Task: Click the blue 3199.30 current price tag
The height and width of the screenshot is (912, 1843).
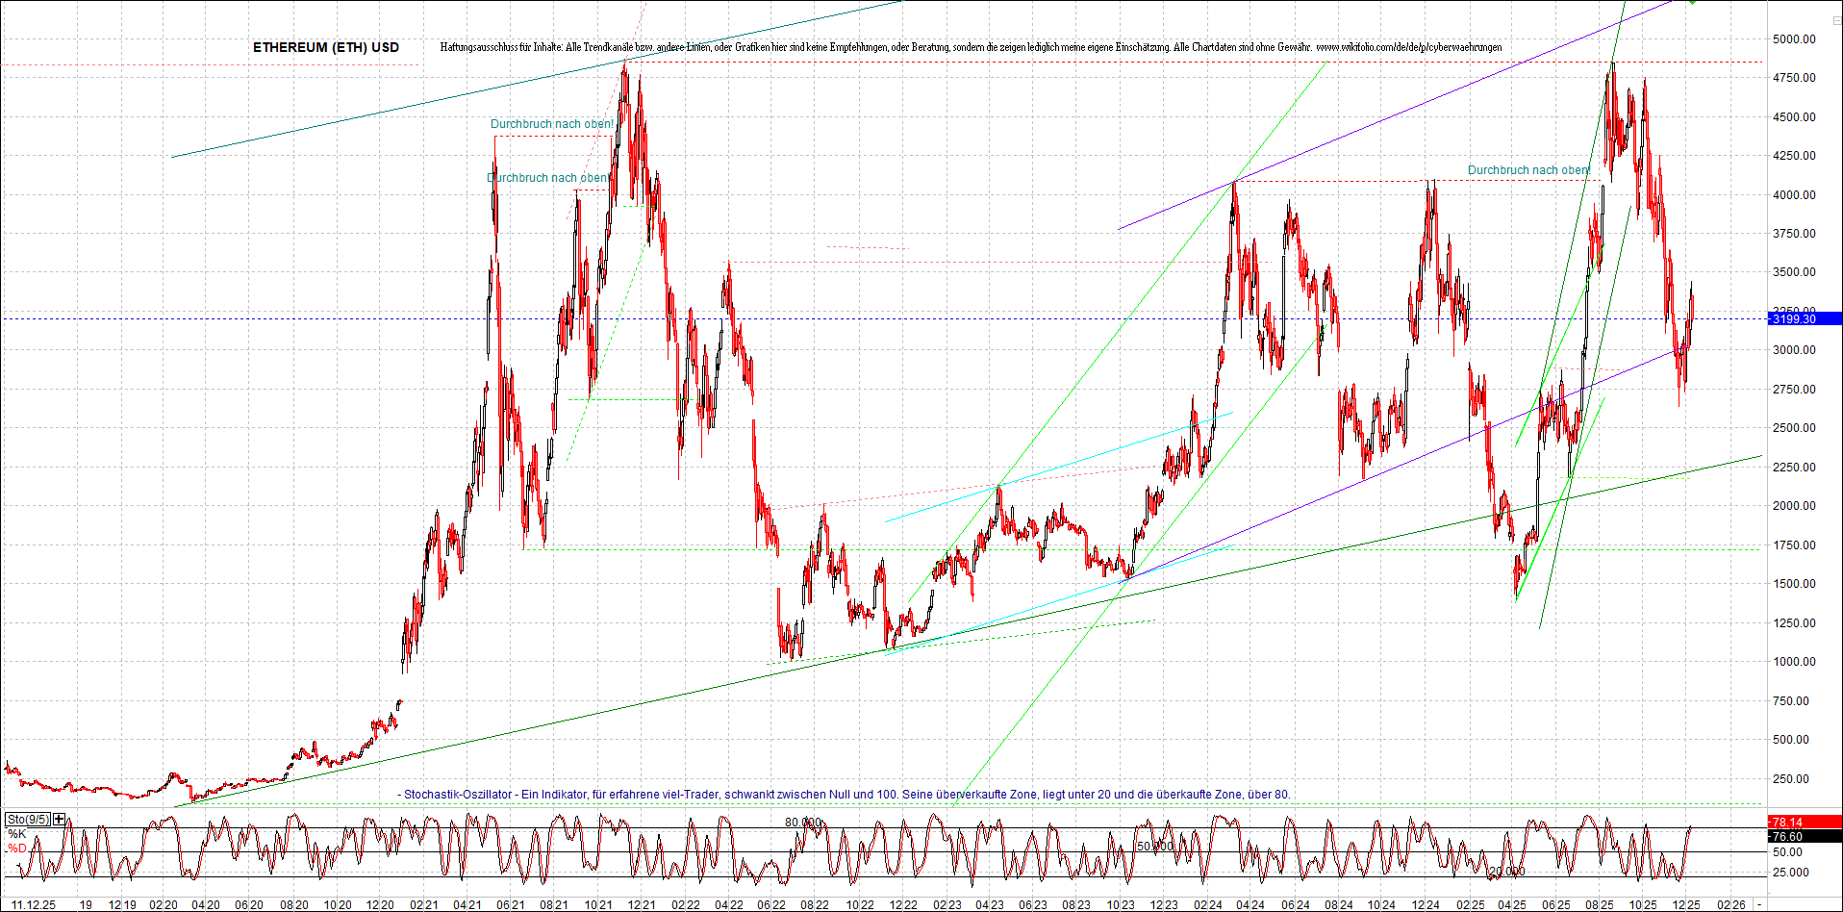Action: [1805, 318]
